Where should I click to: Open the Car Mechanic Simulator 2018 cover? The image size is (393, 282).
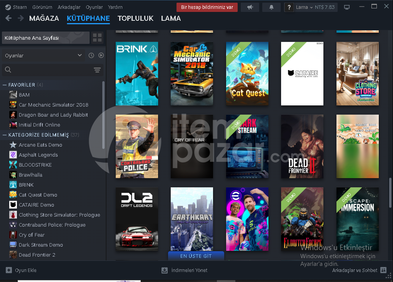(x=192, y=74)
